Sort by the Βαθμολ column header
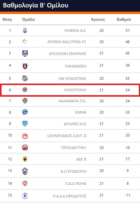 (124, 20)
